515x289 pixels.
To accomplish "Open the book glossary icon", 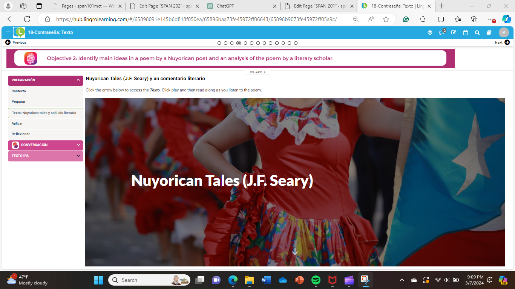I will 489,33.
